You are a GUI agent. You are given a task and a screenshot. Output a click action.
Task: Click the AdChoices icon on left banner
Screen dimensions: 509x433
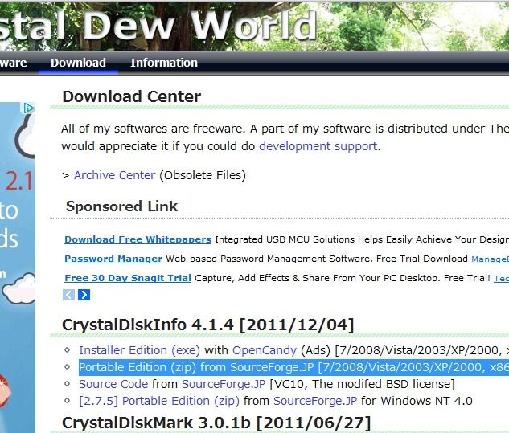28,108
